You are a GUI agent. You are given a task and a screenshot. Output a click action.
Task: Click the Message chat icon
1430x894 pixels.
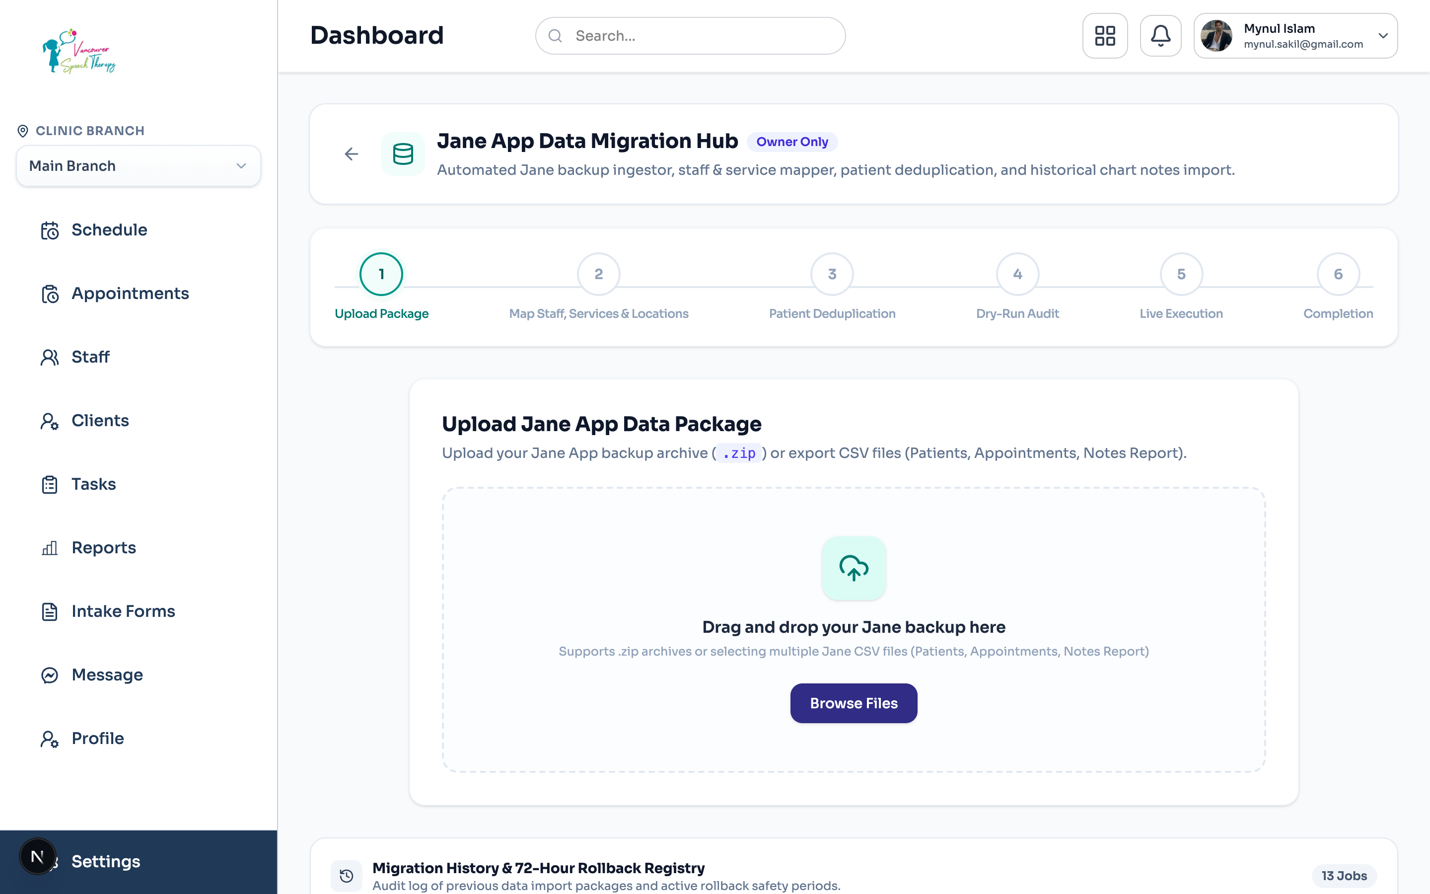click(x=50, y=675)
